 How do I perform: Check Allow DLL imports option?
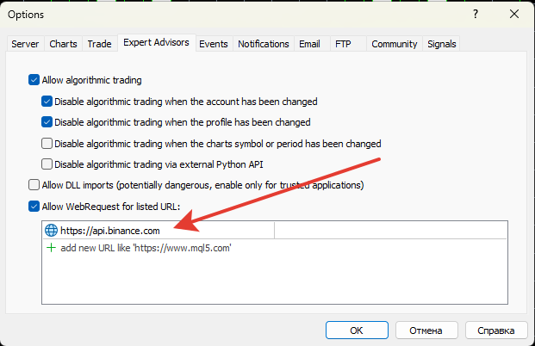coord(34,185)
